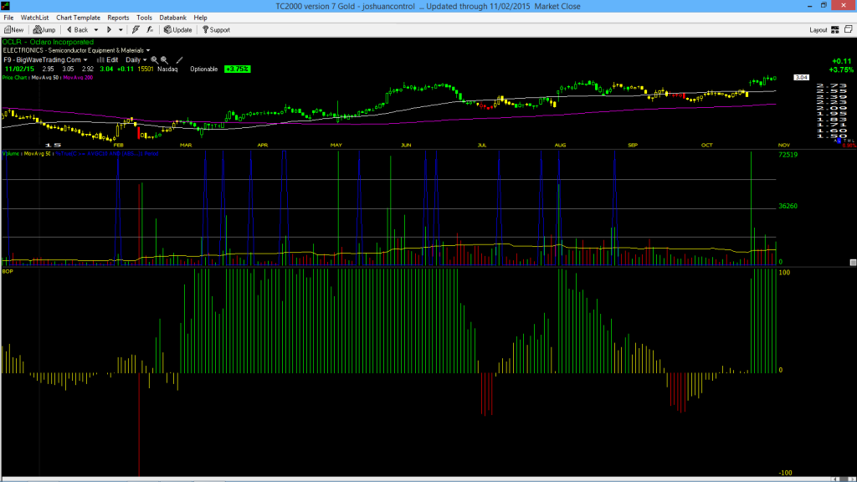The image size is (857, 482).
Task: Click the right magnifier zoom icon
Action: click(x=164, y=60)
